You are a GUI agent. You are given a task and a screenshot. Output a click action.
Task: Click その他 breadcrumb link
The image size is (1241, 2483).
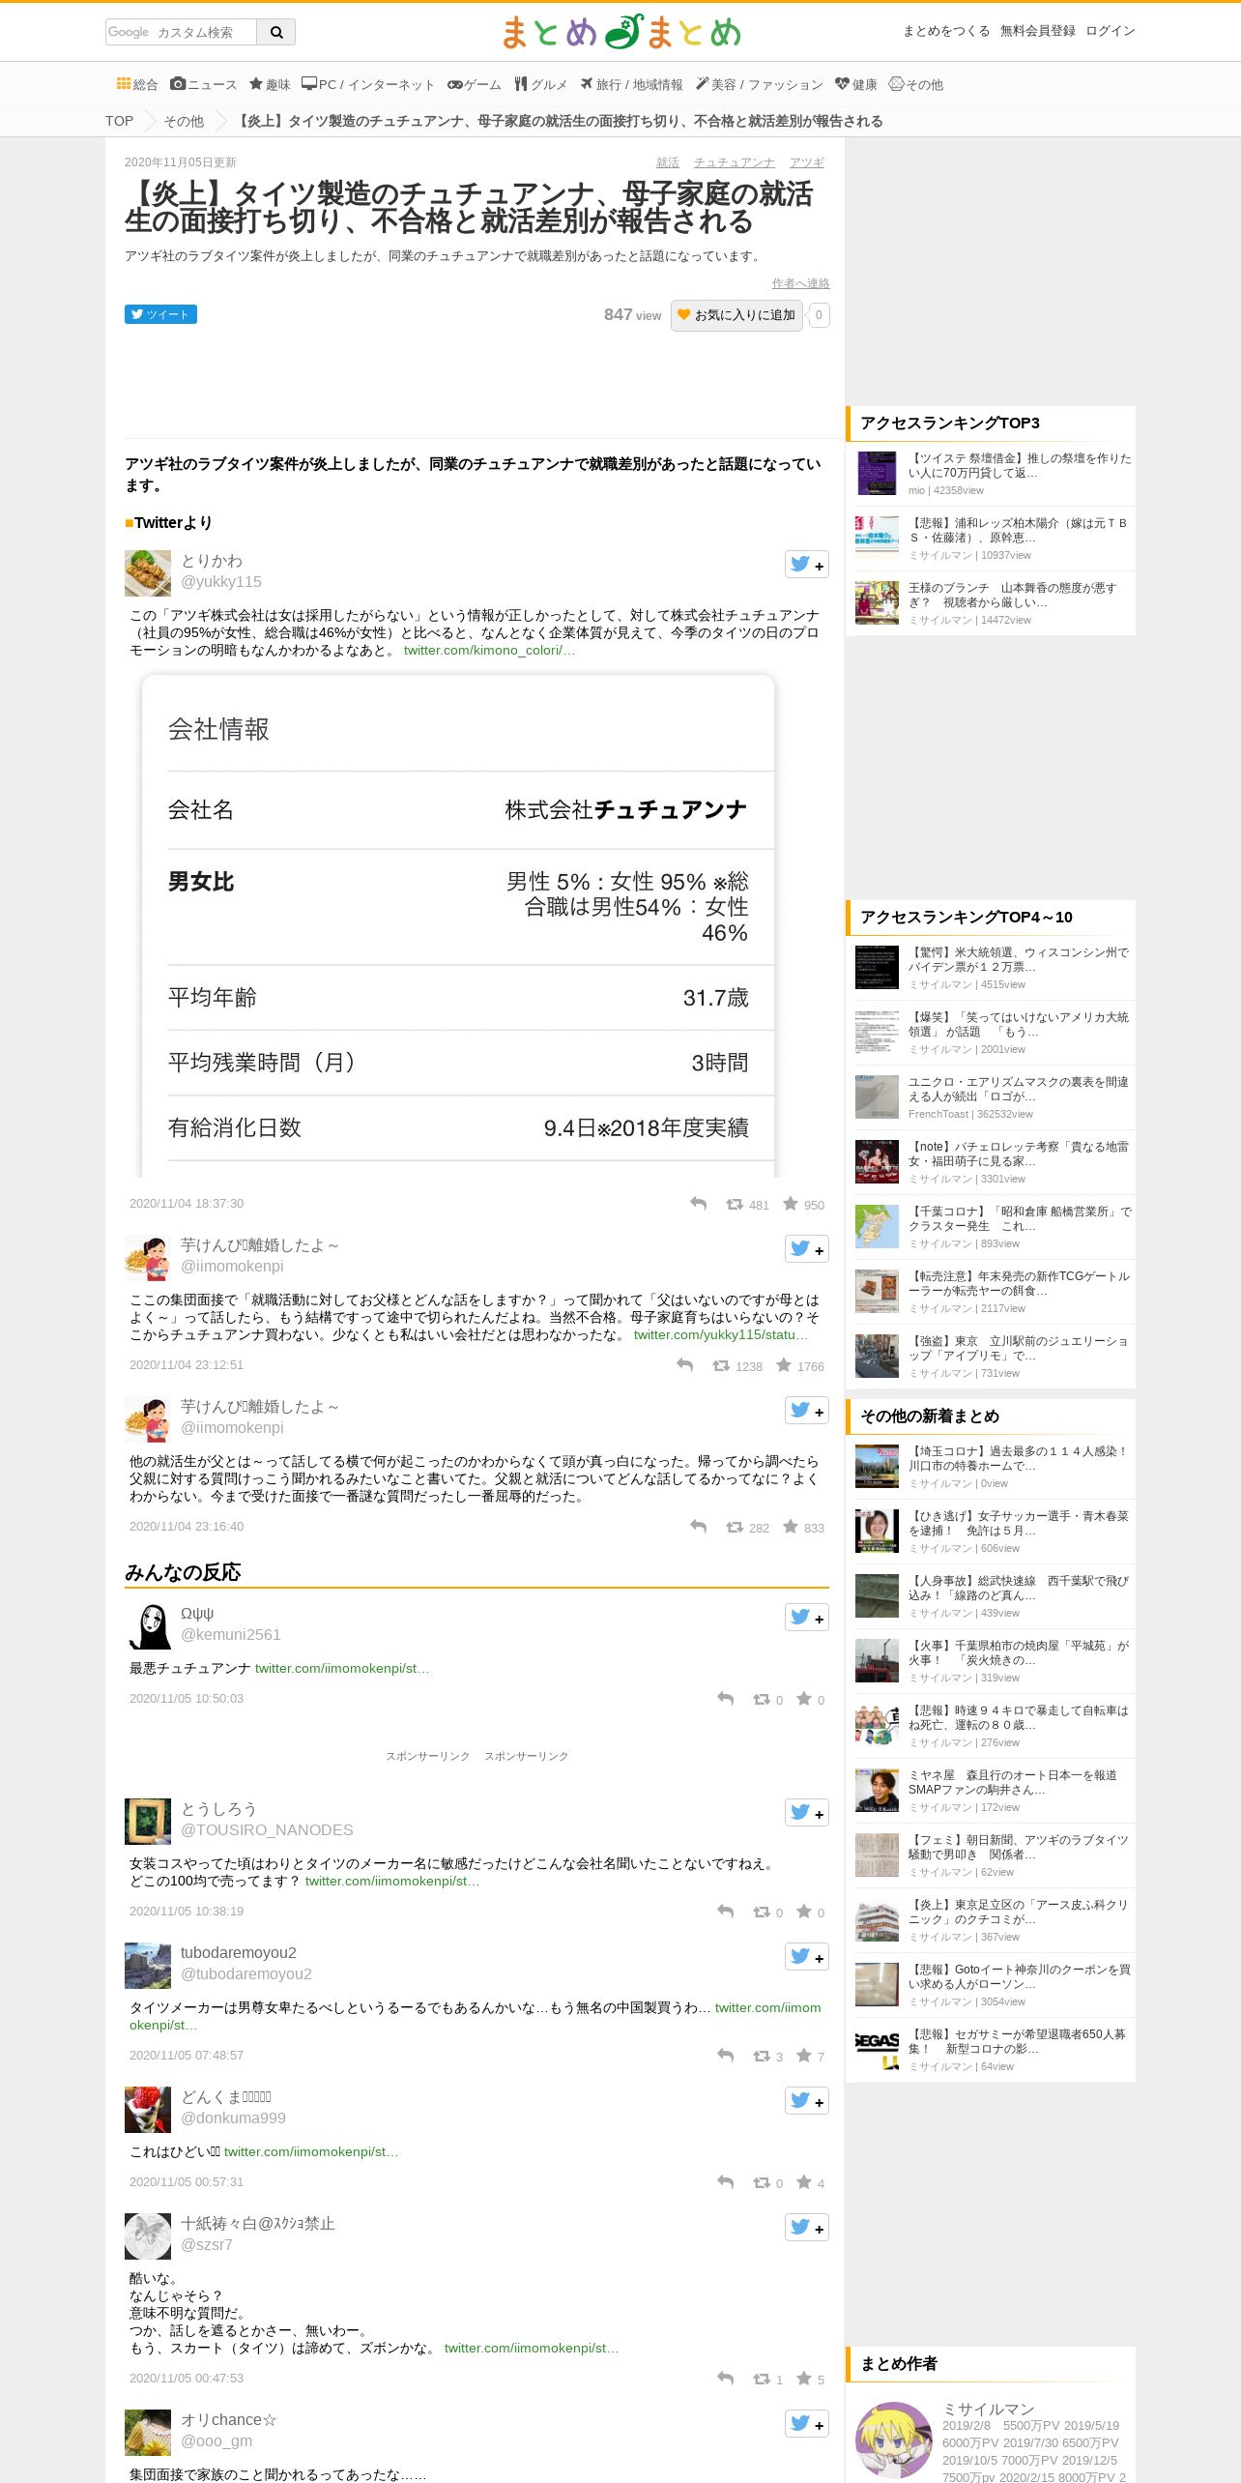tap(184, 121)
